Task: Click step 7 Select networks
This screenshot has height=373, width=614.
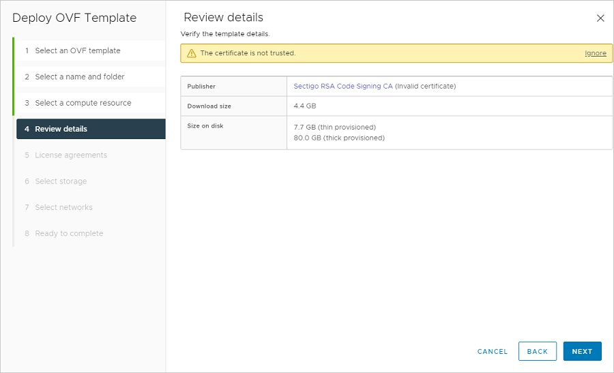Action: coord(63,207)
